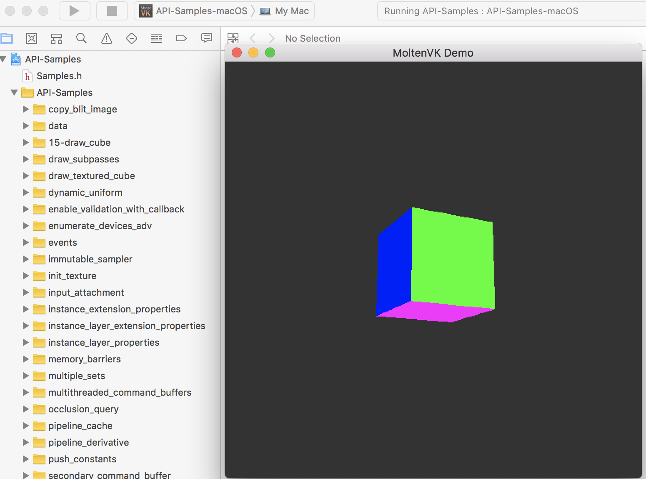Click the draw_subpasses folder icon
646x479 pixels.
click(39, 159)
